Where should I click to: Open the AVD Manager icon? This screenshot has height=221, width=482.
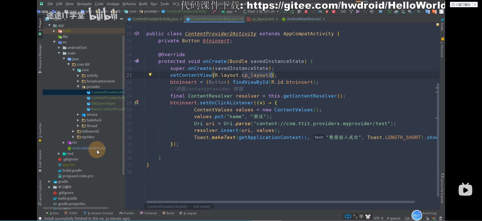[x=403, y=12]
